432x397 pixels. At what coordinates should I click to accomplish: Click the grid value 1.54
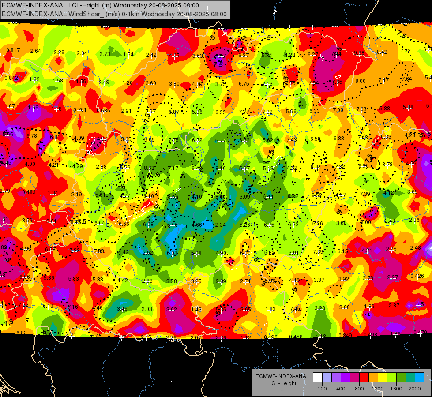[x=128, y=55]
